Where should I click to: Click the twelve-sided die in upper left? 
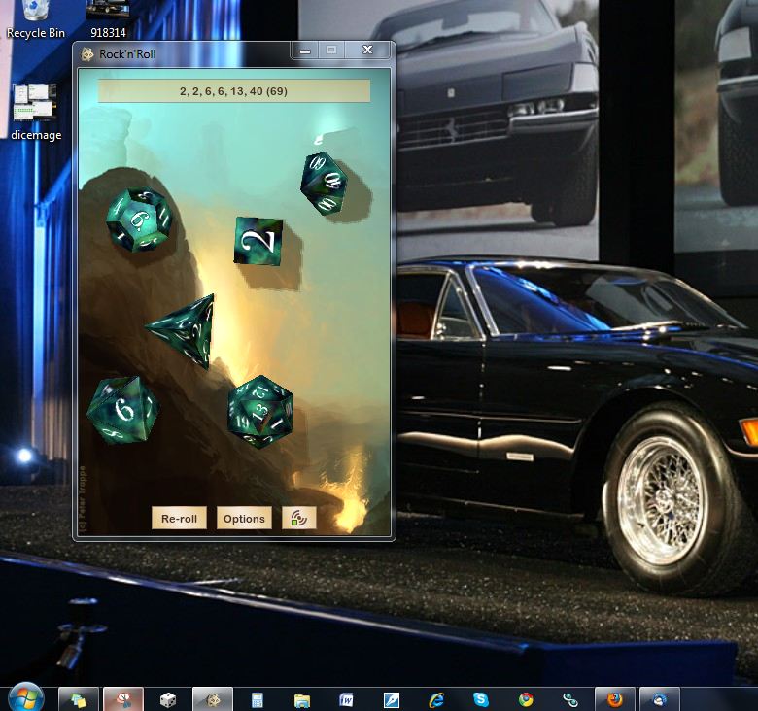pyautogui.click(x=138, y=220)
